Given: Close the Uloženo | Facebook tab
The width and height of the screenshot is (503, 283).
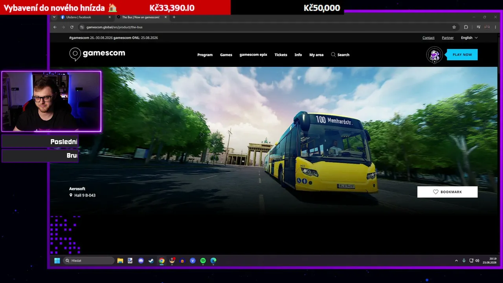Looking at the screenshot, I should tap(110, 17).
